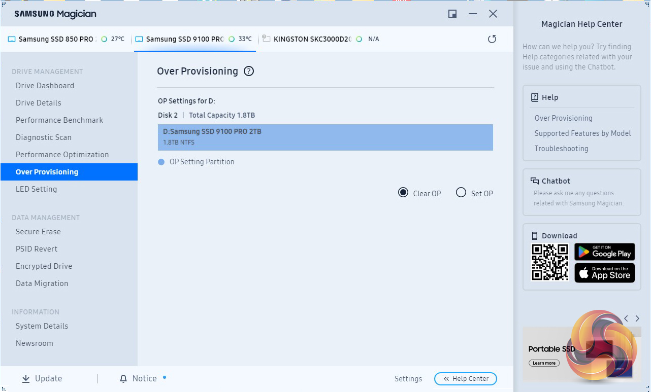Click the Samsung SSD 850 PRO drive icon
651x392 pixels.
(x=12, y=39)
